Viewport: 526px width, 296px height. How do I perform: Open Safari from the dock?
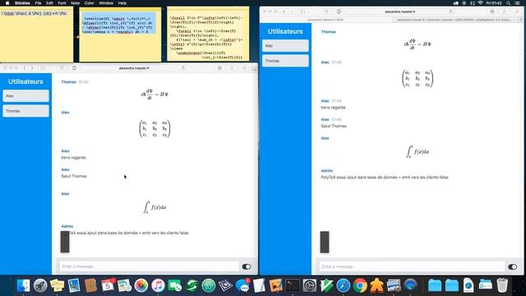[x=344, y=285]
